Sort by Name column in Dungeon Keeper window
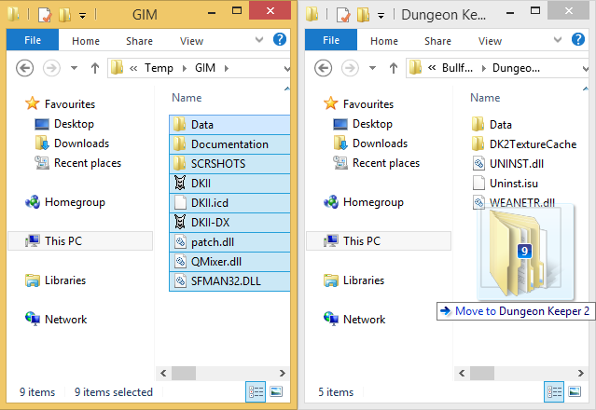 click(486, 98)
